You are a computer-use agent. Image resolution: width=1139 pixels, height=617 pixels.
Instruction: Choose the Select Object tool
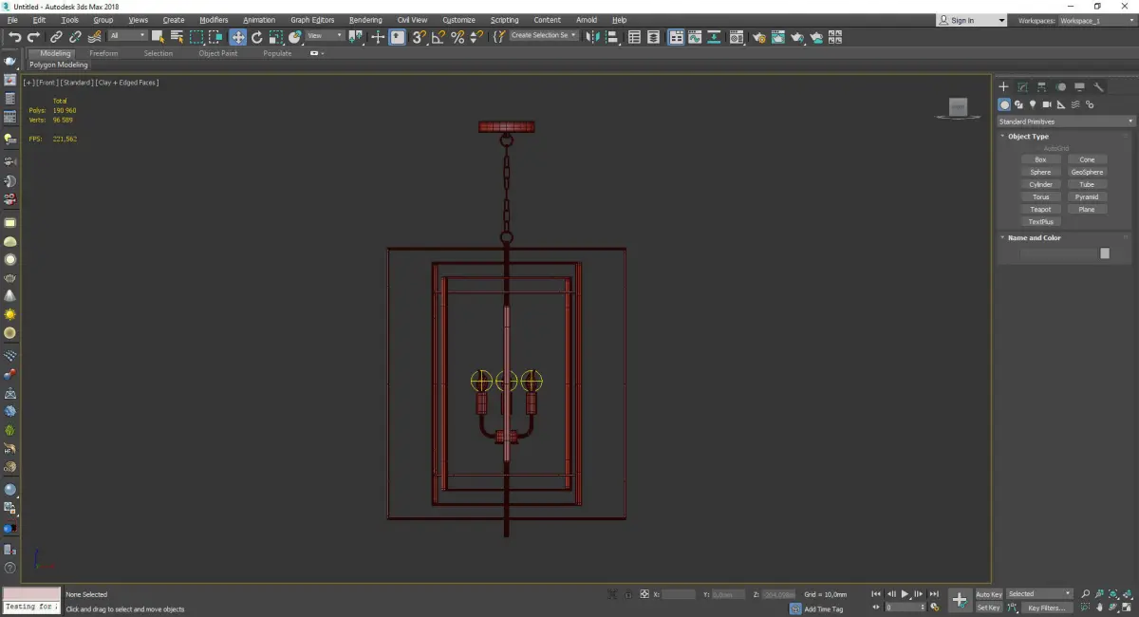158,37
